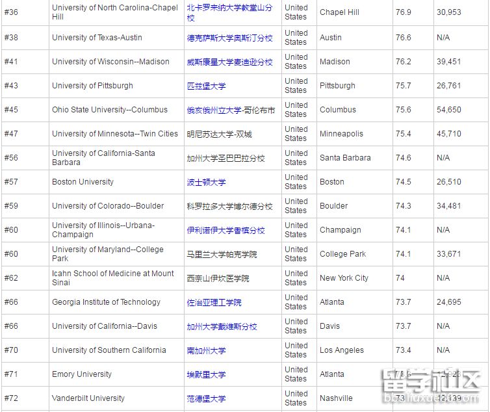Select the University of Colorado--Boulder text

pos(108,206)
